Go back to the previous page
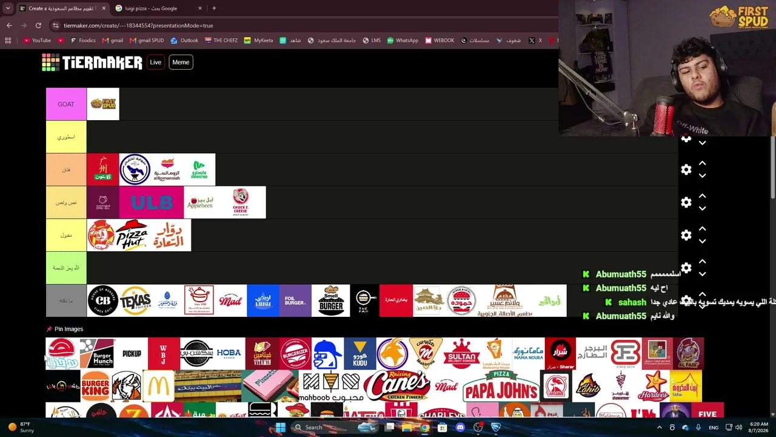The width and height of the screenshot is (776, 437). 9,25
